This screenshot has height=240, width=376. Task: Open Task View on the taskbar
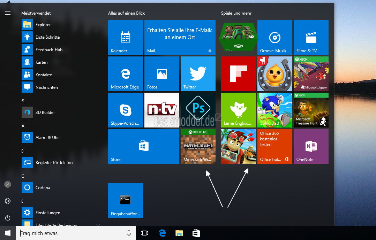(144, 233)
